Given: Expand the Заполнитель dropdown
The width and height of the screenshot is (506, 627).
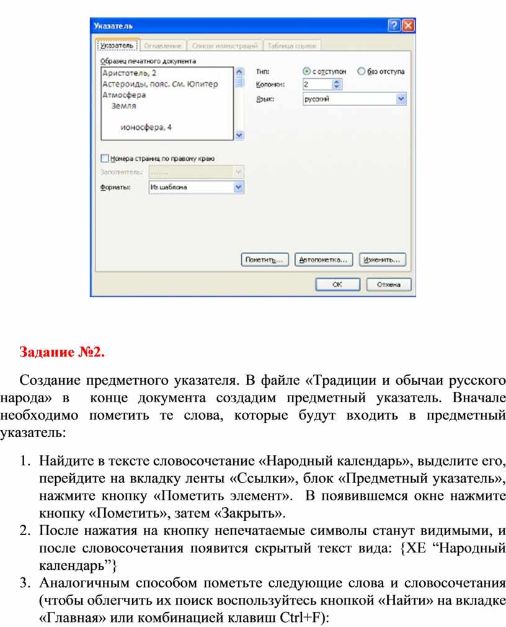Looking at the screenshot, I should pyautogui.click(x=238, y=172).
